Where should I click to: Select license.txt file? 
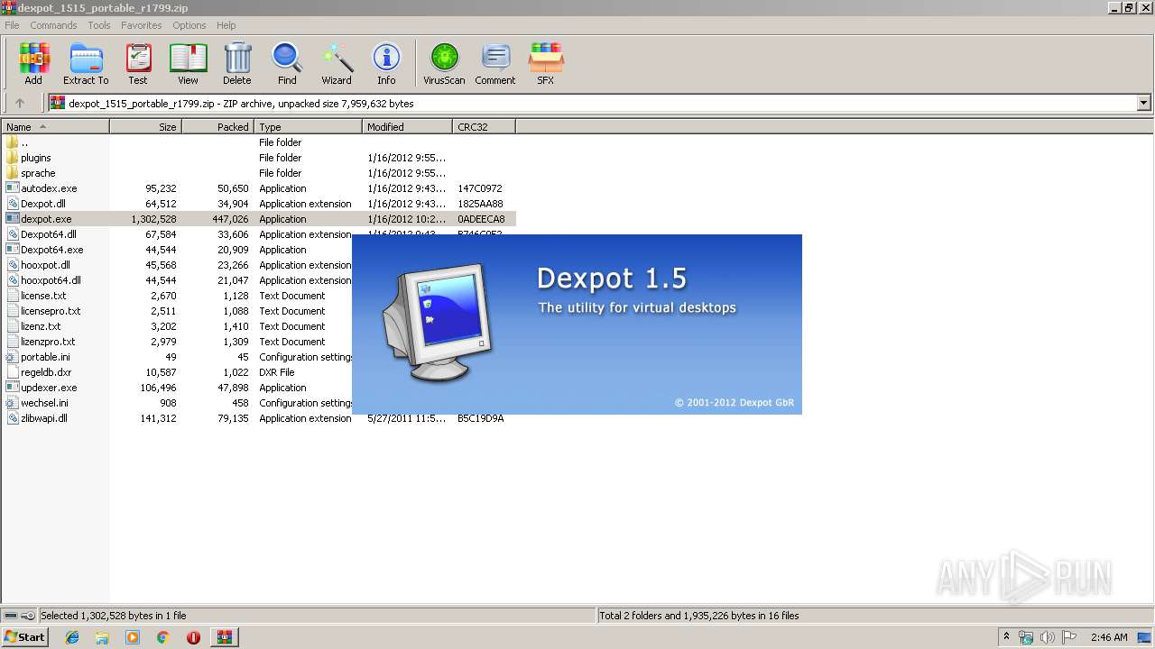tap(43, 296)
